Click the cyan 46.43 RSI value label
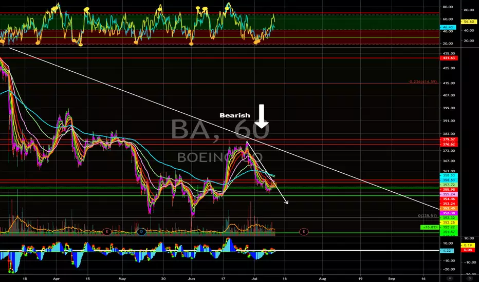 [448, 27]
